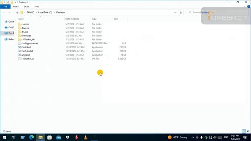Click the FlashTool64 file name
This screenshot has height=141, width=251.
[27, 51]
